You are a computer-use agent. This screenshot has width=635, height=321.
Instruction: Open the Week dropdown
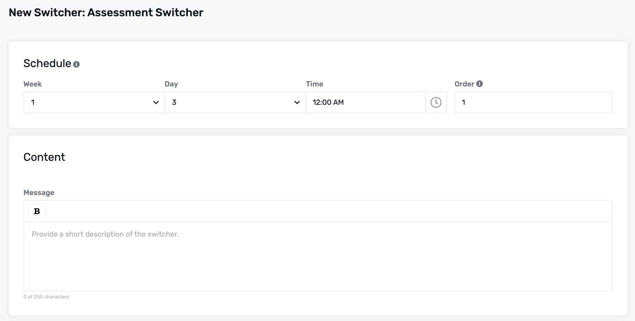94,102
